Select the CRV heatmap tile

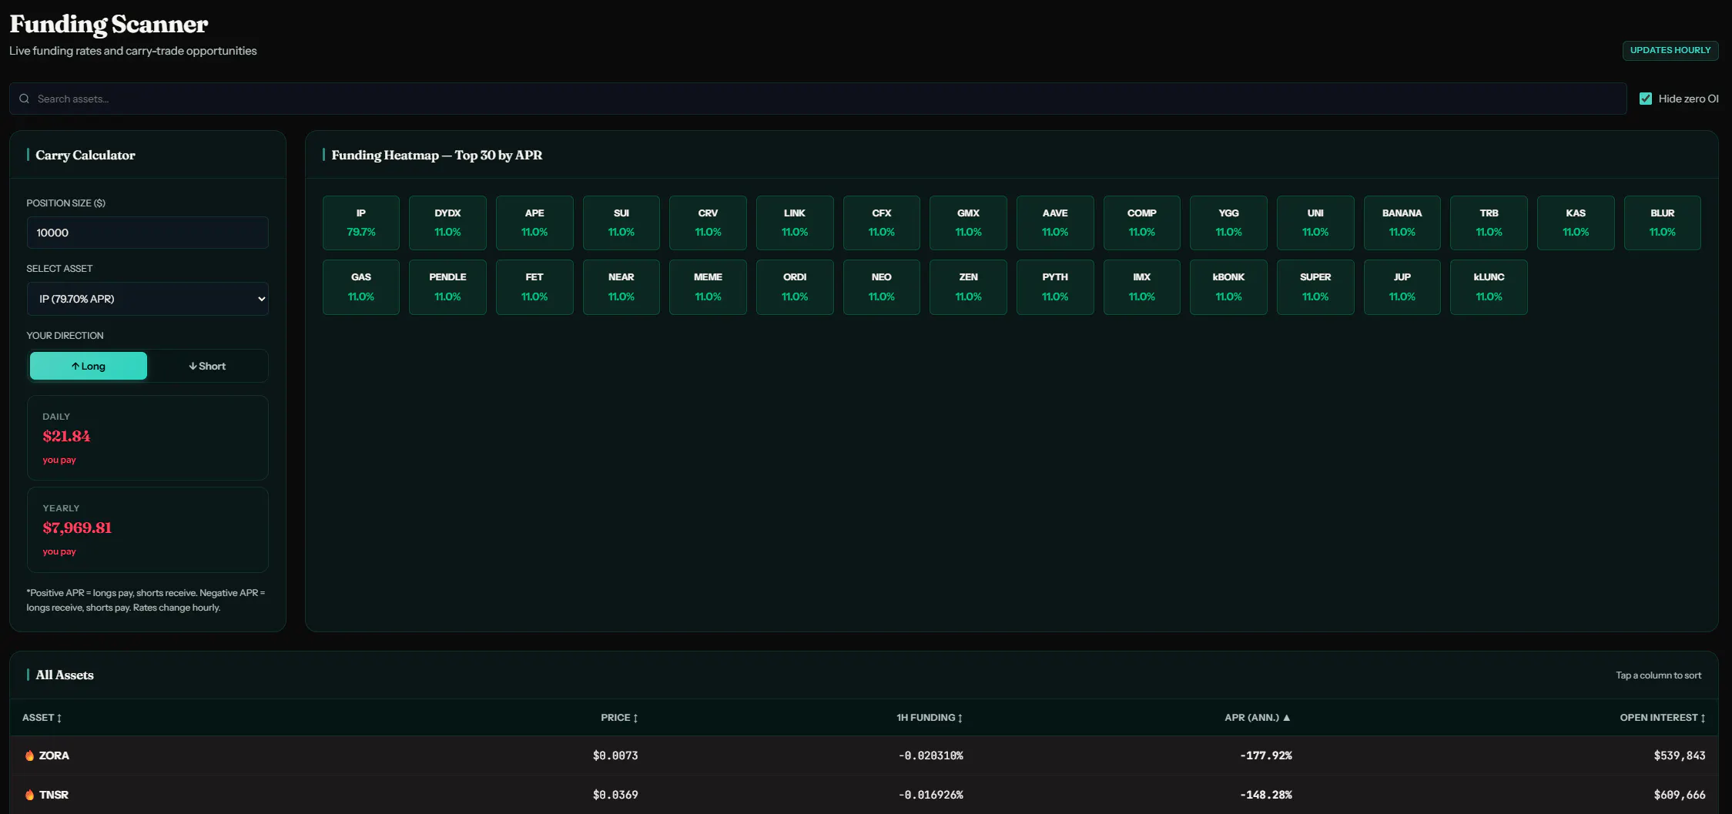click(708, 223)
